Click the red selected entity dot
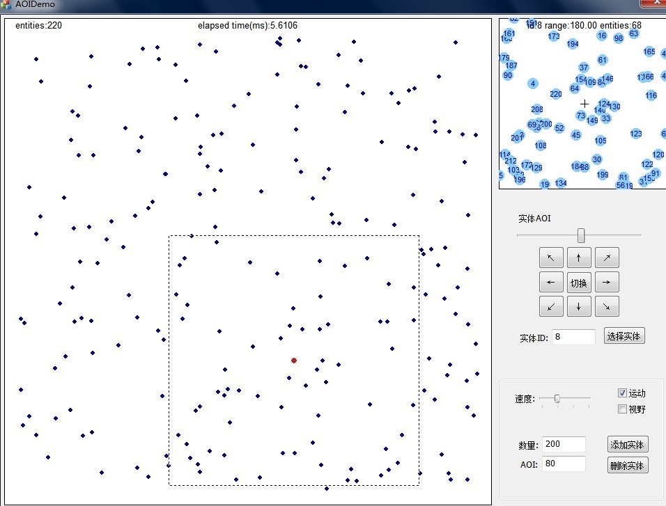Screen dimensions: 666x506 pyautogui.click(x=294, y=361)
